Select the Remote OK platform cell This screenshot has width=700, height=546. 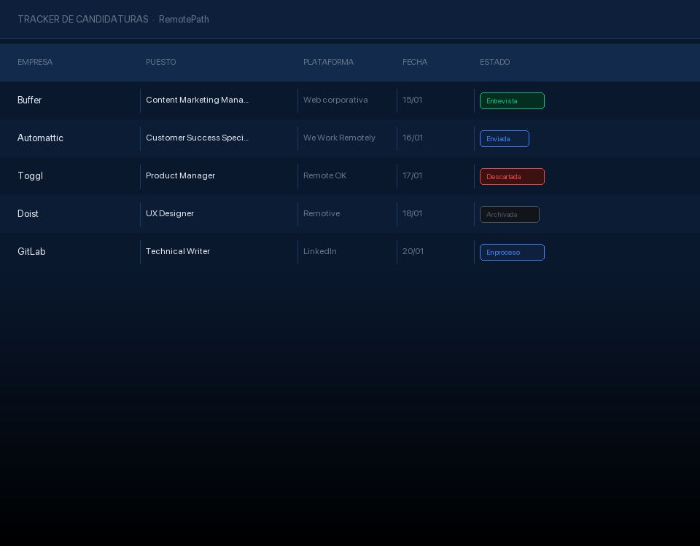pyautogui.click(x=324, y=175)
